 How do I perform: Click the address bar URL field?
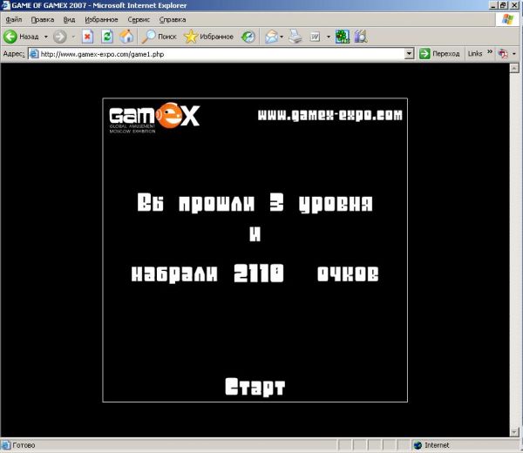click(x=218, y=54)
